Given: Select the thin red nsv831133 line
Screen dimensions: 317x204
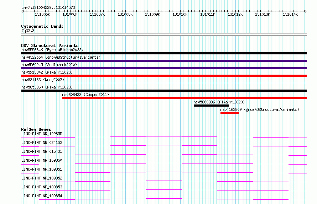Looking at the screenshot, I should 164,83.
